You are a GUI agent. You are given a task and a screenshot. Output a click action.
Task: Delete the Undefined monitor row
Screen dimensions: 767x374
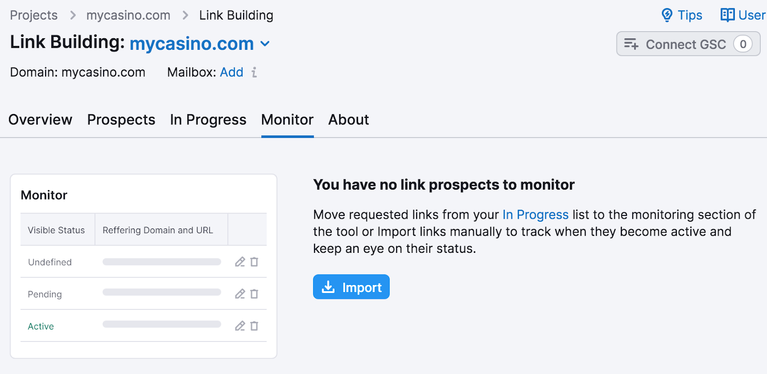tap(255, 262)
